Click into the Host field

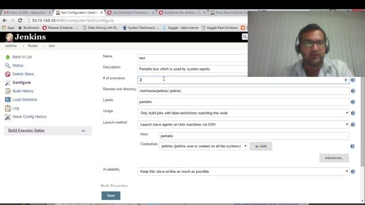254,136
